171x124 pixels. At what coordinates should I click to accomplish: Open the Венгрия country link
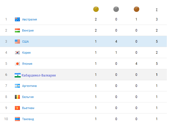[x=28, y=30]
